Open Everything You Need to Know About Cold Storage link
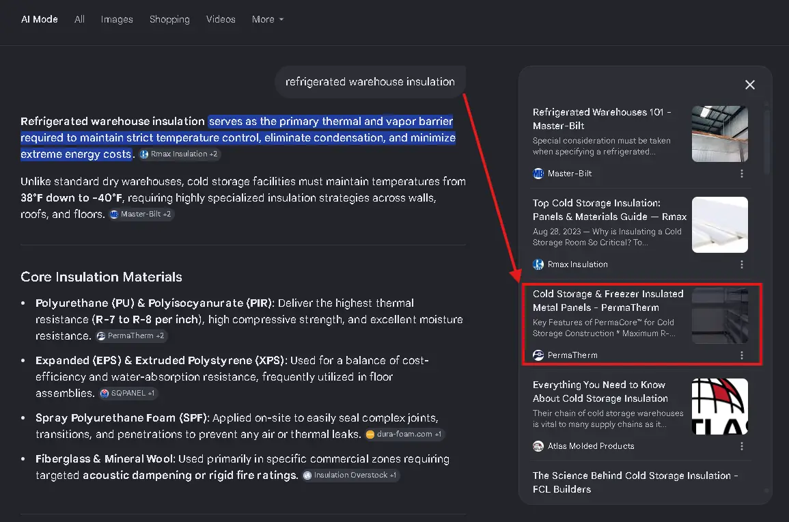 600,391
